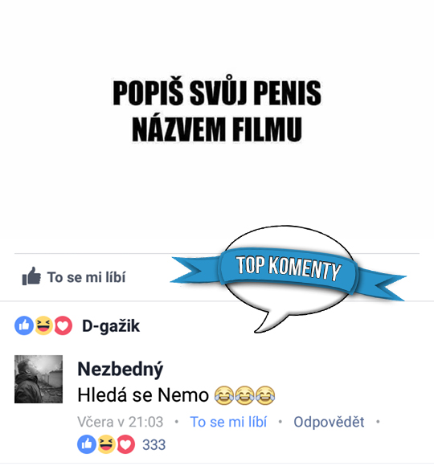This screenshot has width=434, height=466.
Task: Click the Love heart reaction next to D-gažik
Action: pos(63,325)
